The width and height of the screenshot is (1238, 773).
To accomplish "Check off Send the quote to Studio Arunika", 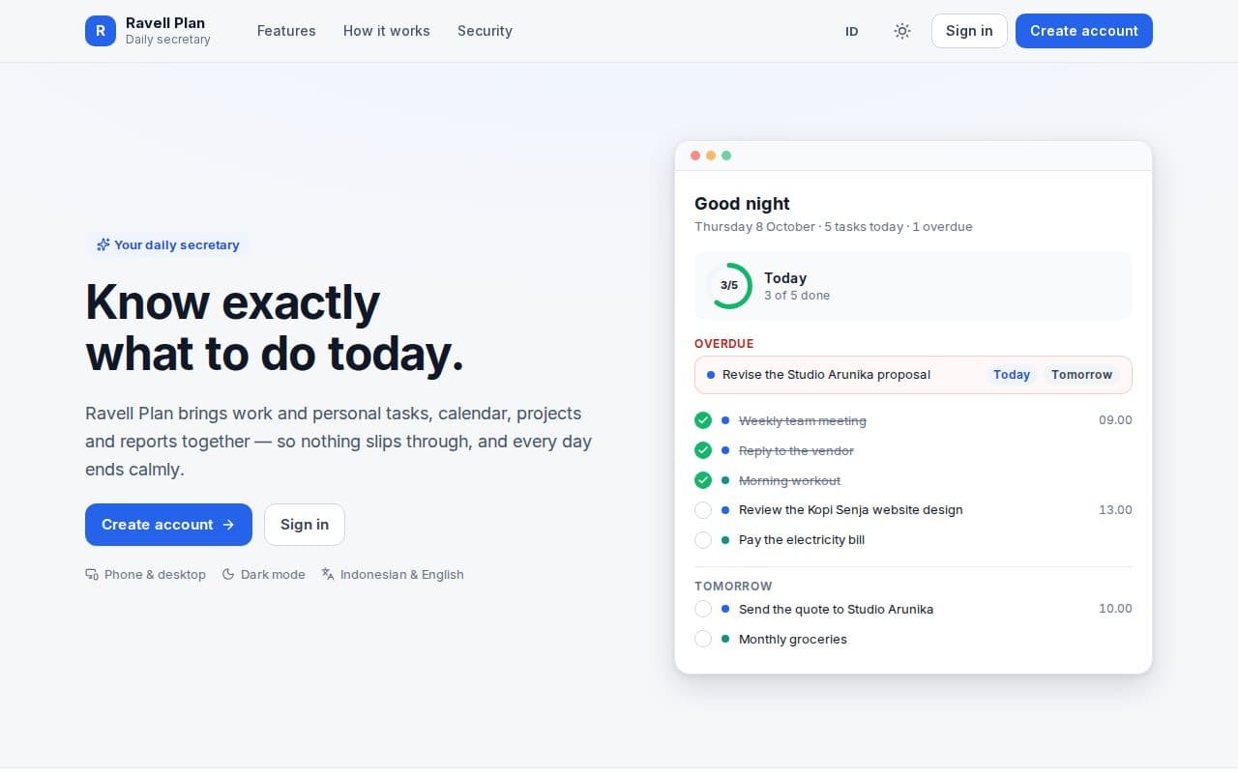I will click(703, 609).
